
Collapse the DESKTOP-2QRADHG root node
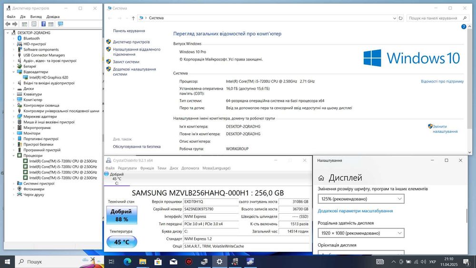pyautogui.click(x=8, y=33)
